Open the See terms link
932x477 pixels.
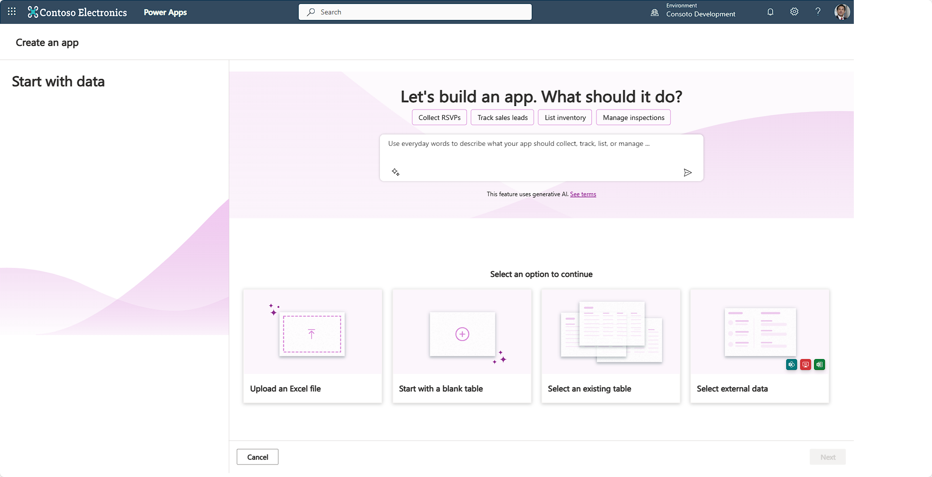pos(583,194)
